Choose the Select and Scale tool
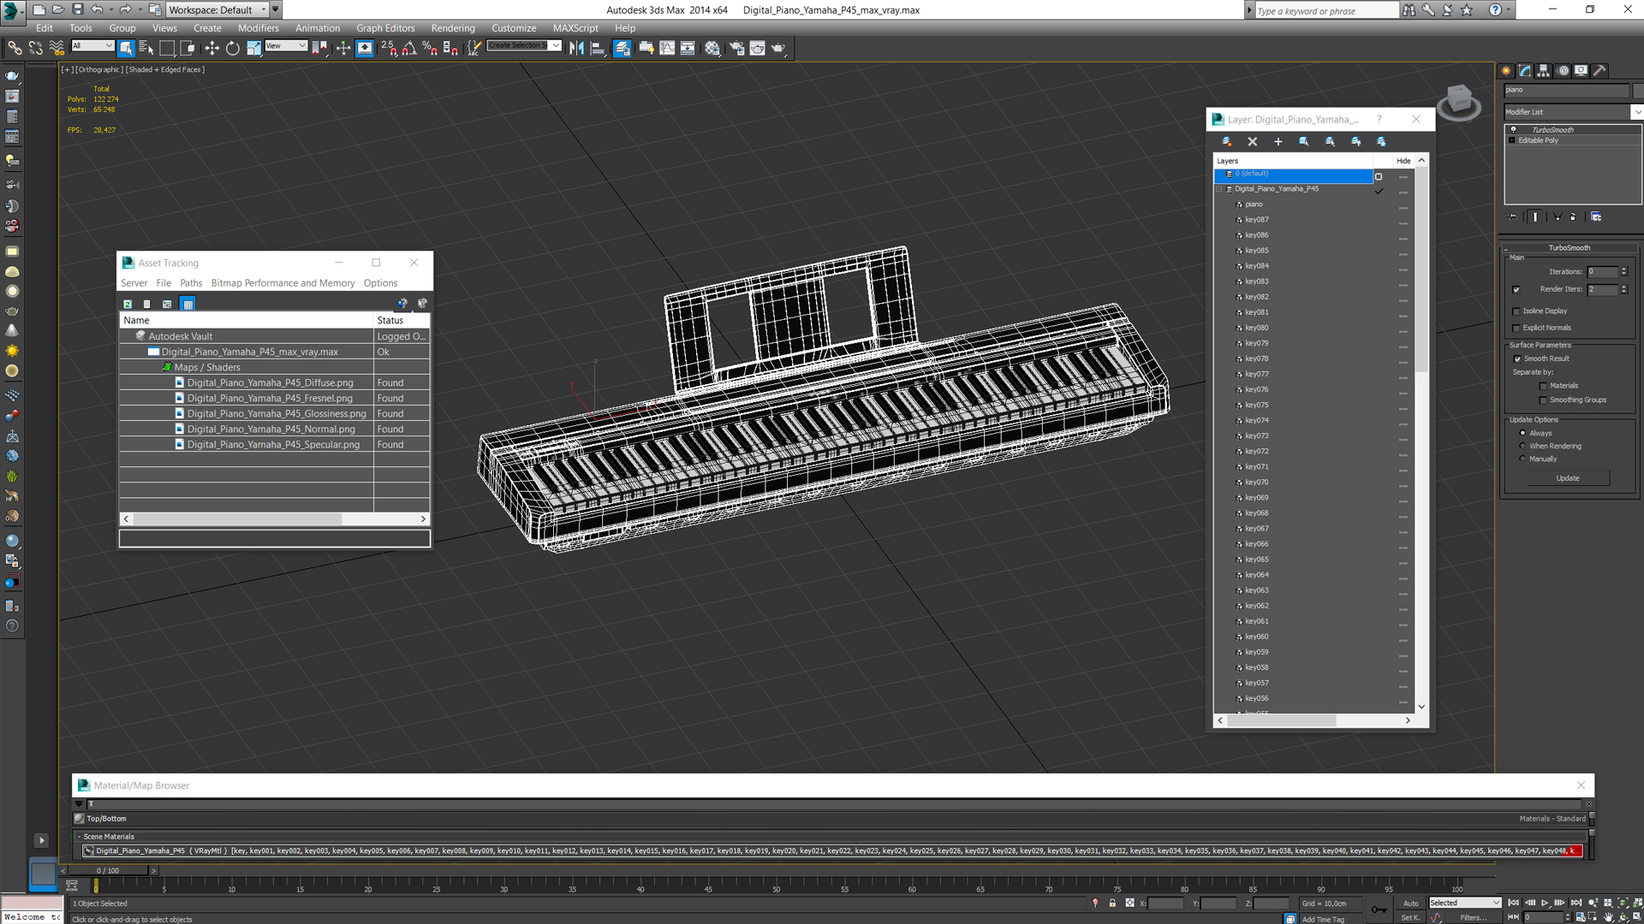1644x924 pixels. coord(253,49)
